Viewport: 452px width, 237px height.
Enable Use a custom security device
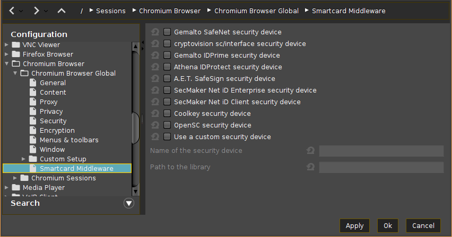pyautogui.click(x=167, y=137)
